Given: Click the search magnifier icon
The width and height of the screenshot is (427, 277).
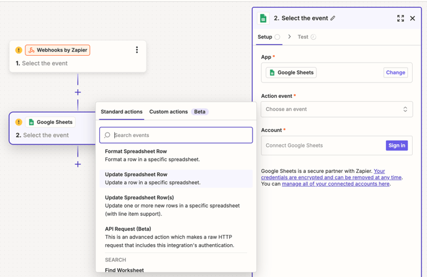Looking at the screenshot, I should click(x=107, y=135).
